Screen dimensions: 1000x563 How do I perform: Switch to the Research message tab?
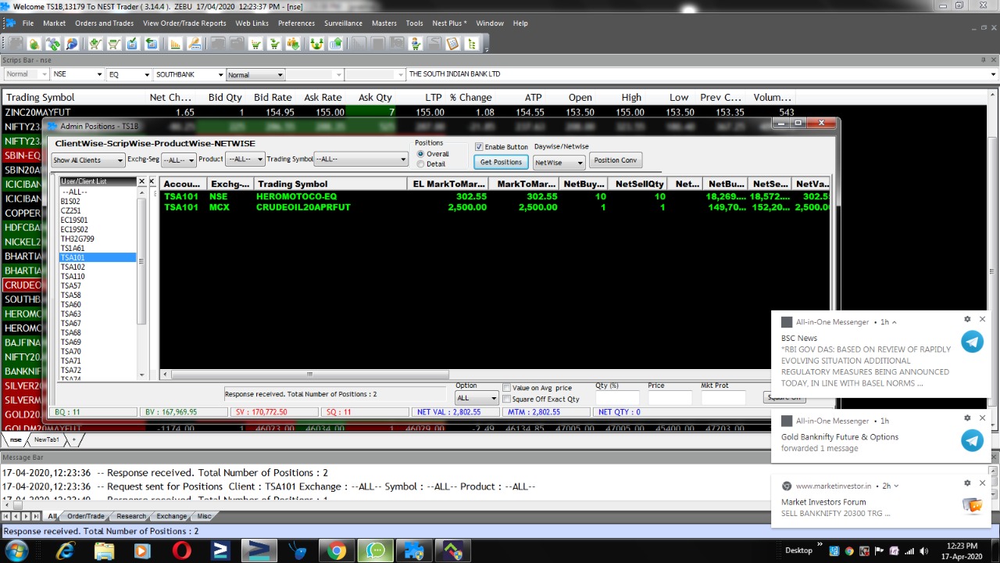[131, 516]
